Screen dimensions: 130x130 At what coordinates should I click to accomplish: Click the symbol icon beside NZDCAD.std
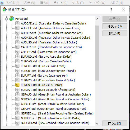coord(17,123)
